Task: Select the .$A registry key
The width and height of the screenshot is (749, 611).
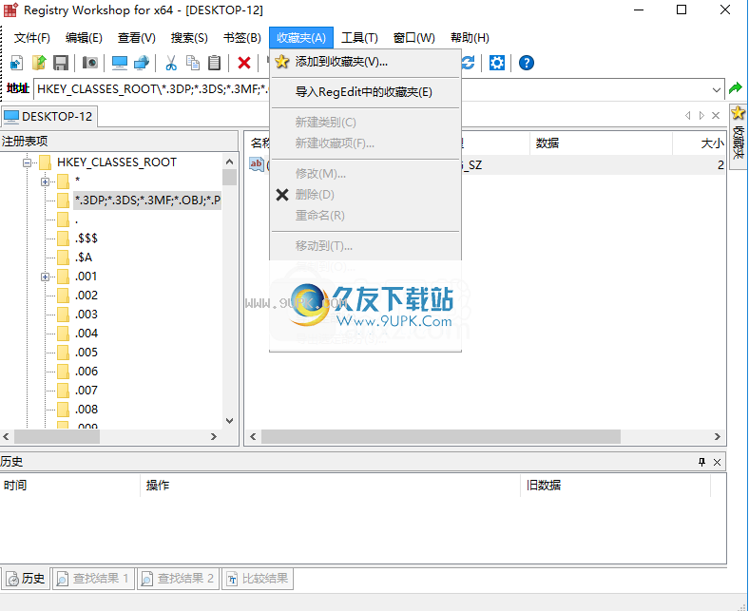Action: click(x=83, y=258)
